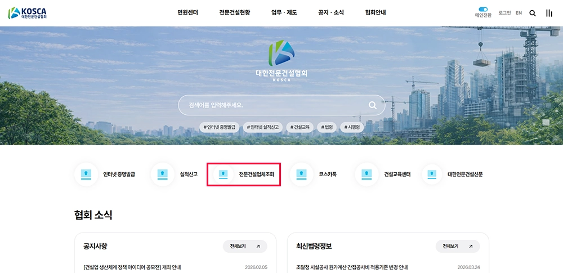
Task: Open the 건설업 생산체계 정책 아이디어 공모전 notice
Action: tap(132, 267)
